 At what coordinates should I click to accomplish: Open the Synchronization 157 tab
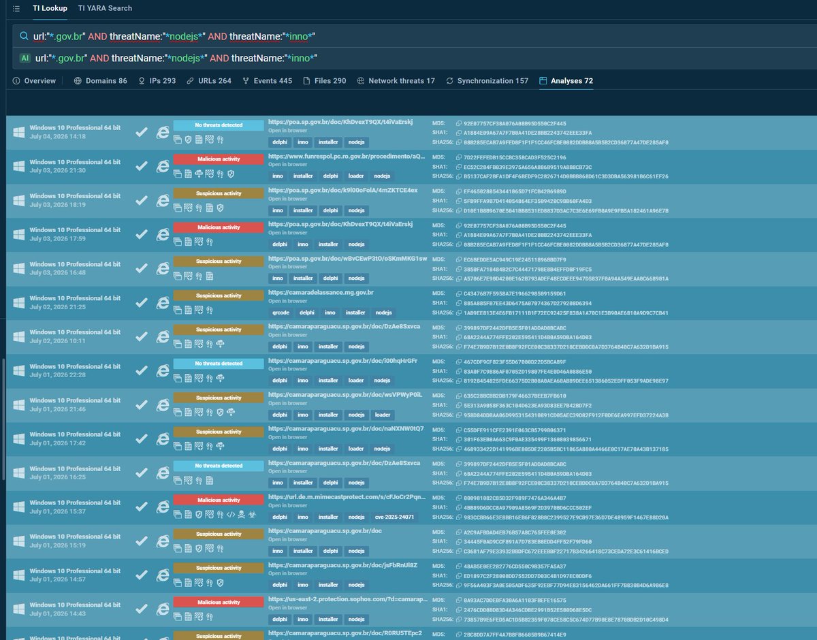point(487,81)
